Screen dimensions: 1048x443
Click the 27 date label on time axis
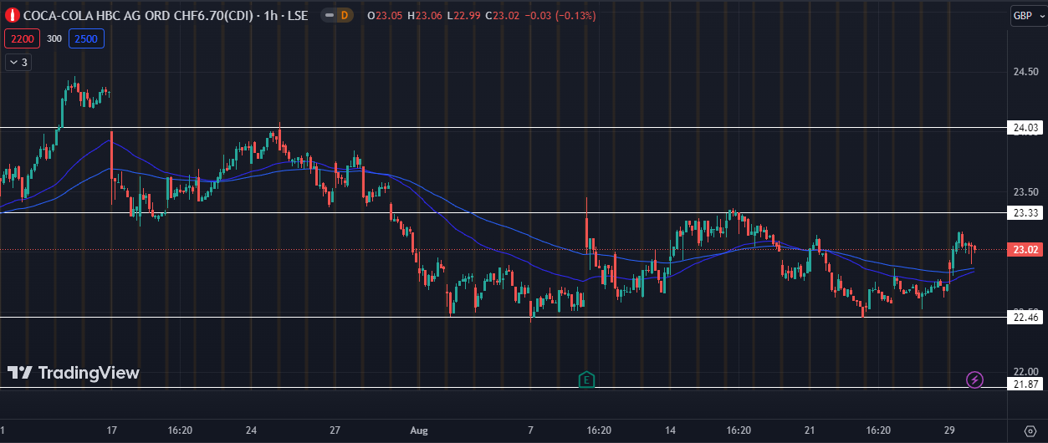(x=335, y=430)
